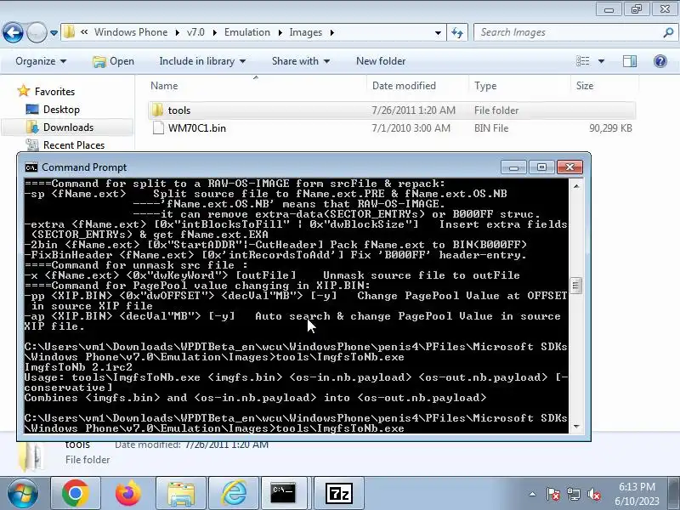
Task: Sort by Size column header
Action: tap(604, 86)
